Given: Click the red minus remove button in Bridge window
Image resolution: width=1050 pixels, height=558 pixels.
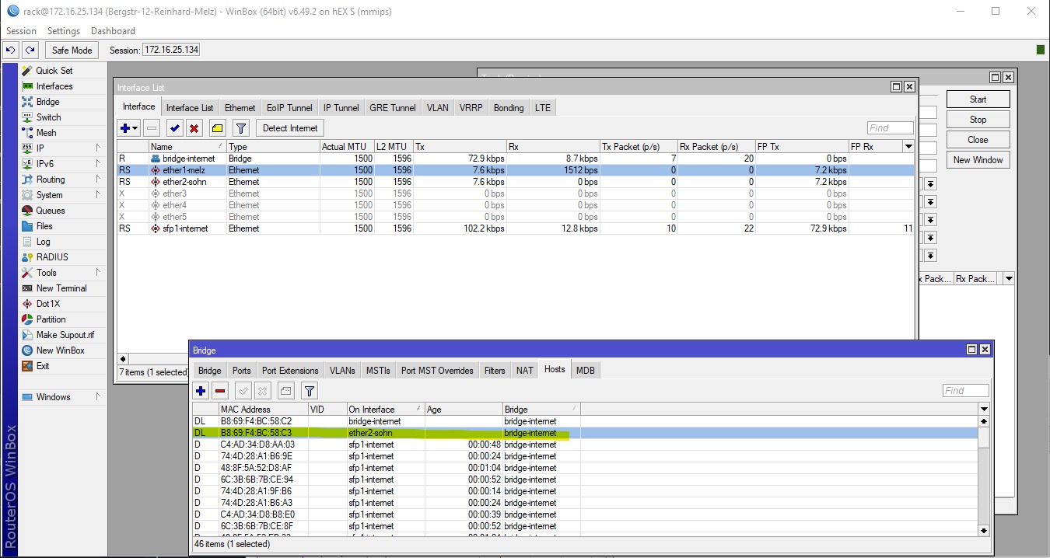Looking at the screenshot, I should [220, 391].
